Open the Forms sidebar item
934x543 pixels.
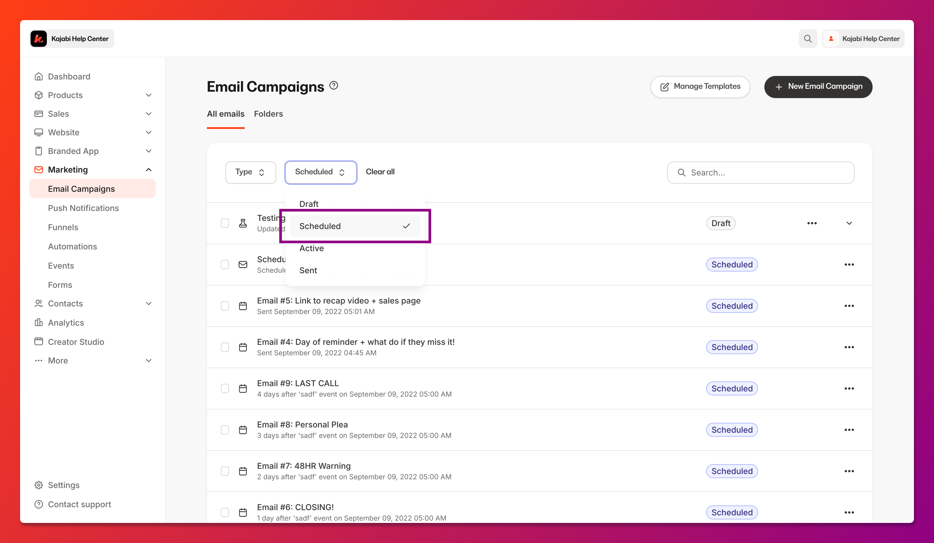point(60,285)
